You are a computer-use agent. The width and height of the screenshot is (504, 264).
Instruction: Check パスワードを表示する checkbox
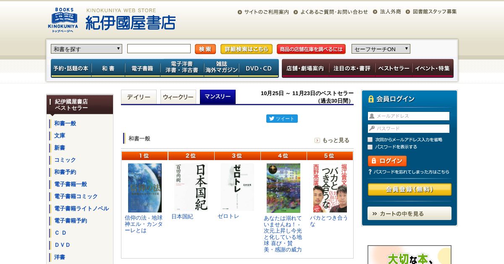370,147
